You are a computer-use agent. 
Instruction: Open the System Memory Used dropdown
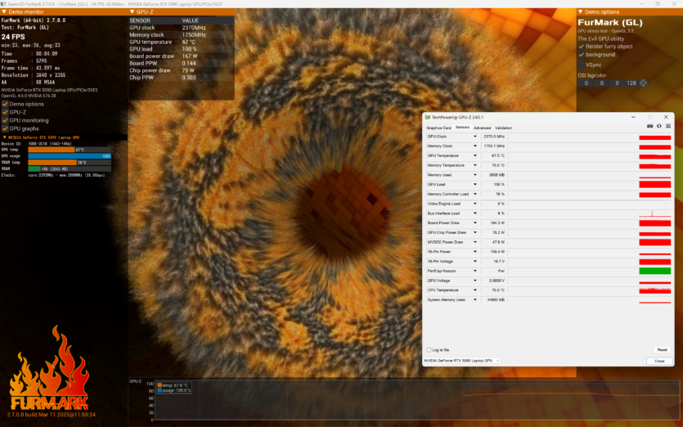click(x=474, y=299)
